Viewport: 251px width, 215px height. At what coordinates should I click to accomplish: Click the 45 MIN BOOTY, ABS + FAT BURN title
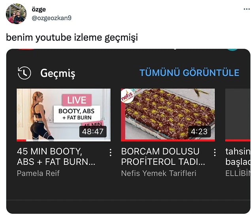click(56, 157)
